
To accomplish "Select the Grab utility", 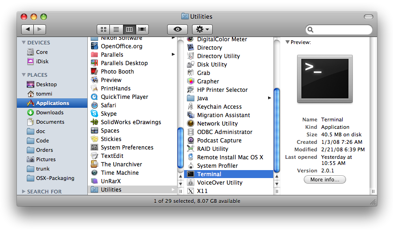I will (229, 73).
